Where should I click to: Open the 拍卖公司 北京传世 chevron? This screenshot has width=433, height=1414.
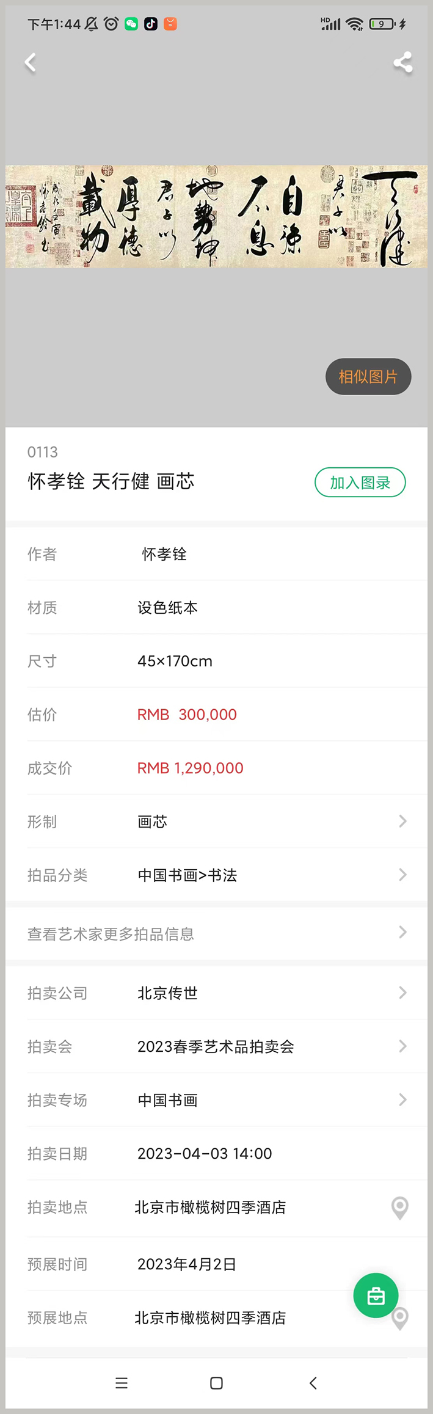pos(402,993)
